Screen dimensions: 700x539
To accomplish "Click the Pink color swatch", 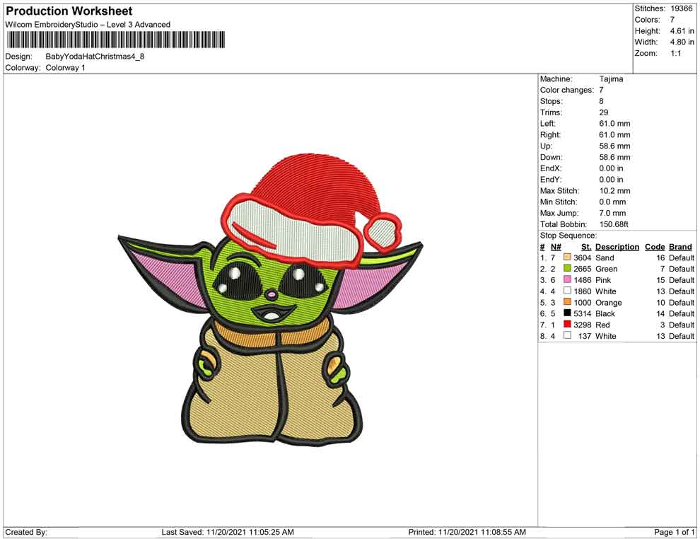I will [x=567, y=279].
